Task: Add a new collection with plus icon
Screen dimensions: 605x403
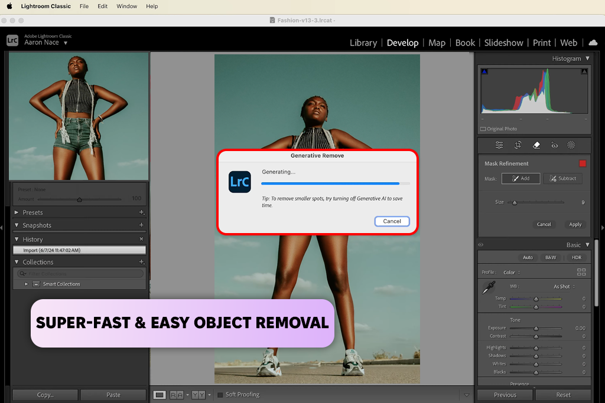Action: click(142, 261)
